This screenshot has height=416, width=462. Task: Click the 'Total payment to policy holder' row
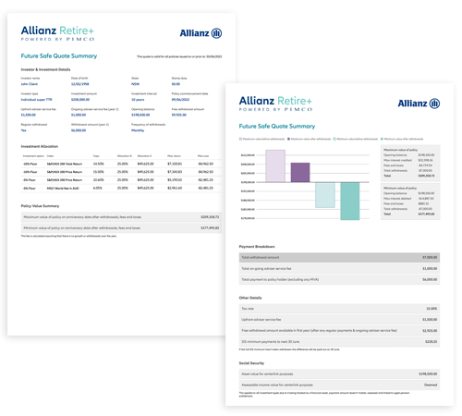(x=339, y=279)
